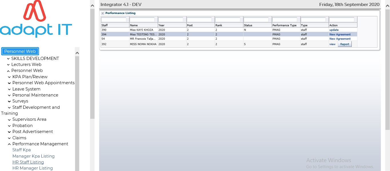390x171 pixels.
Task: Click the scroll-up arrow at the page's right edge
Action: click(387, 5)
